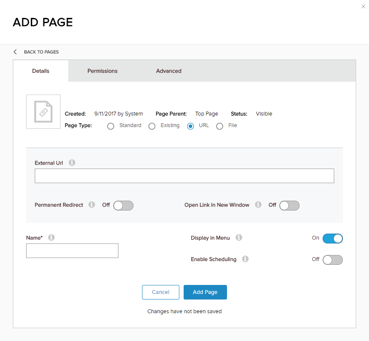Click the back arrow chevron icon
Image resolution: width=369 pixels, height=341 pixels.
15,52
